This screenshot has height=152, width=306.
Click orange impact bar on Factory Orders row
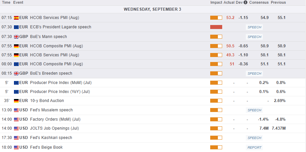click(x=216, y=119)
